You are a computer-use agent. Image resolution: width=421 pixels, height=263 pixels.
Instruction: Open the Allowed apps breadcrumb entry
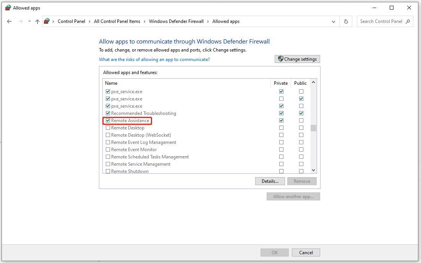[226, 21]
